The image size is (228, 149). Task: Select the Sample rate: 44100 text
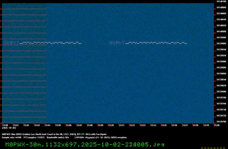pyautogui.click(x=11, y=137)
